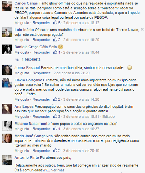Viewport: 145px width, 173px height.
Task: View edit history via Editado label
Action: (x=108, y=117)
